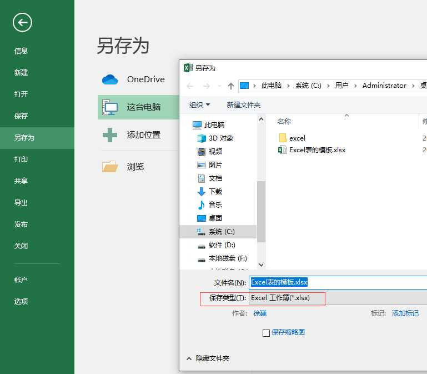Image resolution: width=427 pixels, height=374 pixels.
Task: Click the 保存缩略图 label text
Action: 288,332
